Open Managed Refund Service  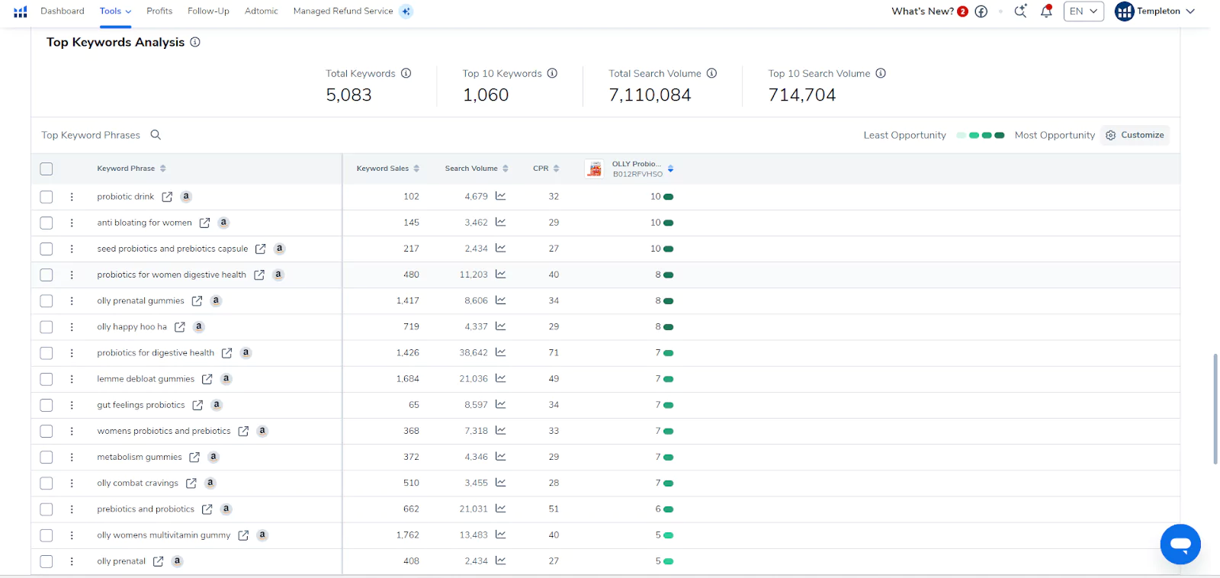pyautogui.click(x=343, y=11)
